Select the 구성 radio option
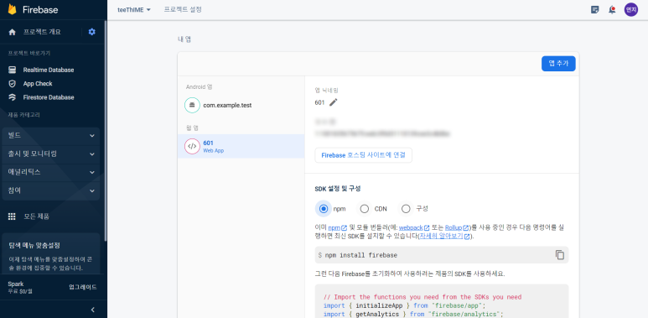 click(406, 209)
